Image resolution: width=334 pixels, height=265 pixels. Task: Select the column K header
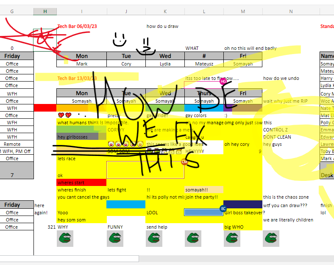click(x=165, y=11)
